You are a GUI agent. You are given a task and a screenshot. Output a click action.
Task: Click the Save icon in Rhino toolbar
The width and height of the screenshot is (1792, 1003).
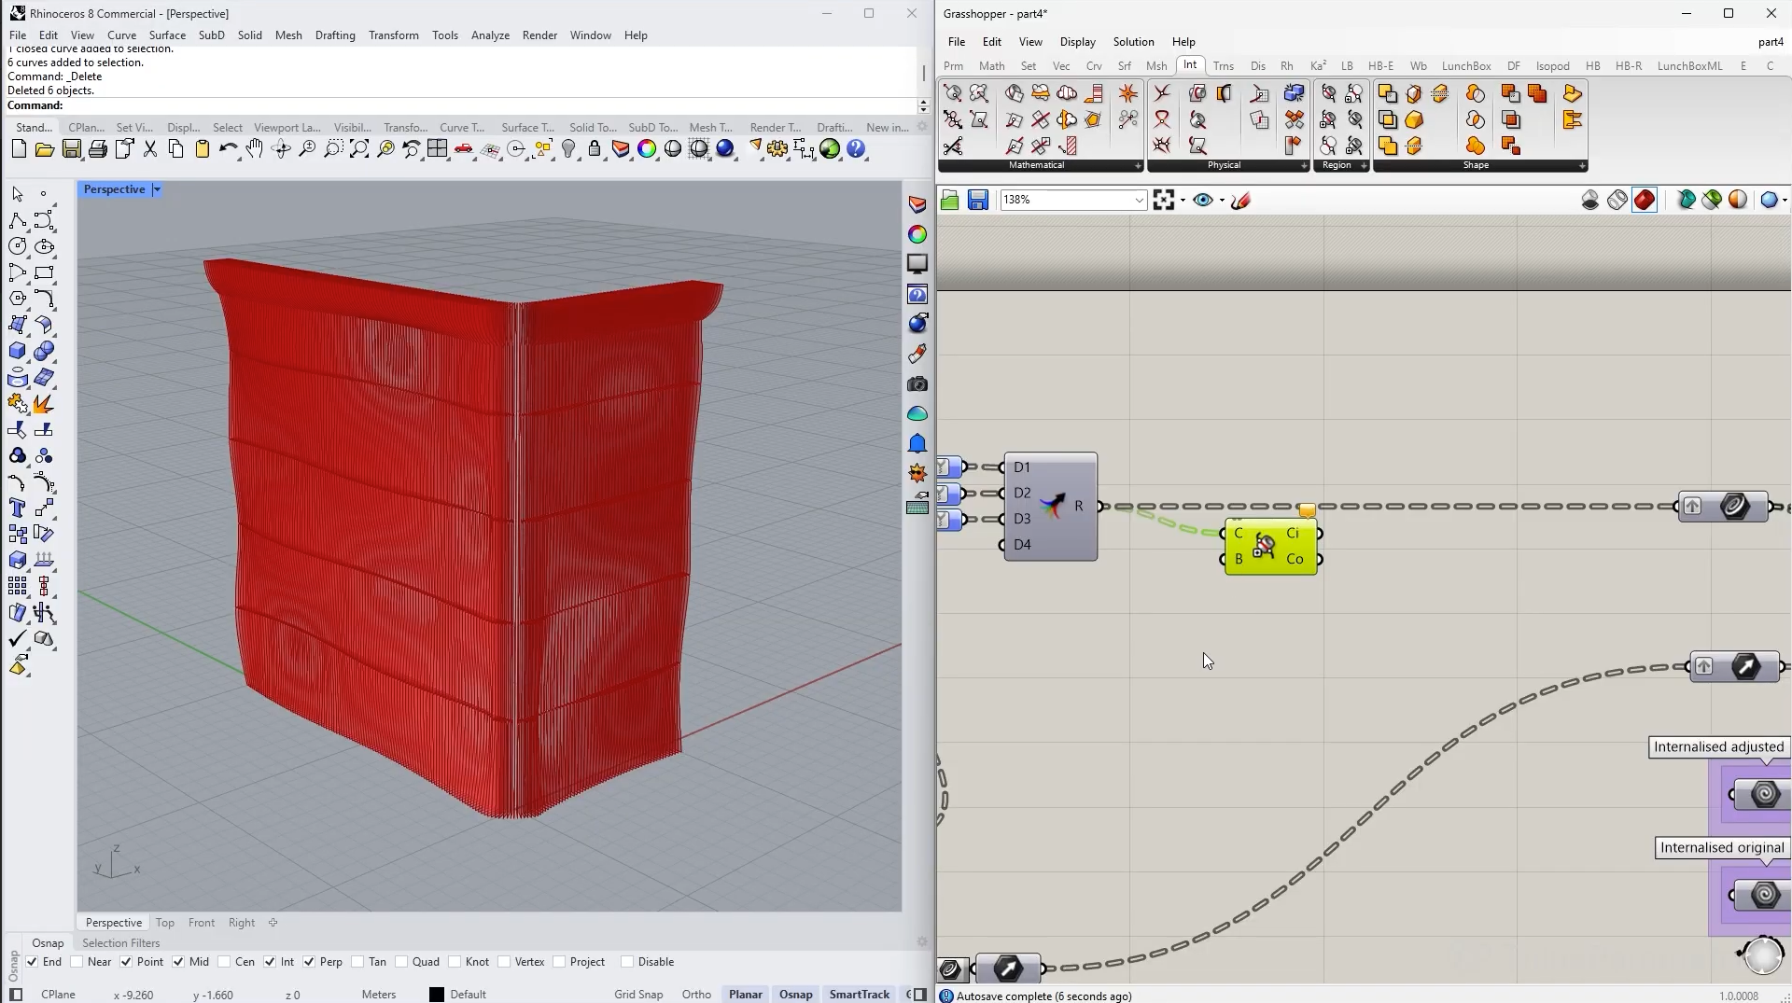point(71,149)
